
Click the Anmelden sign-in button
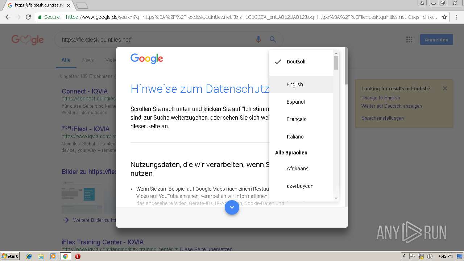pos(436,40)
